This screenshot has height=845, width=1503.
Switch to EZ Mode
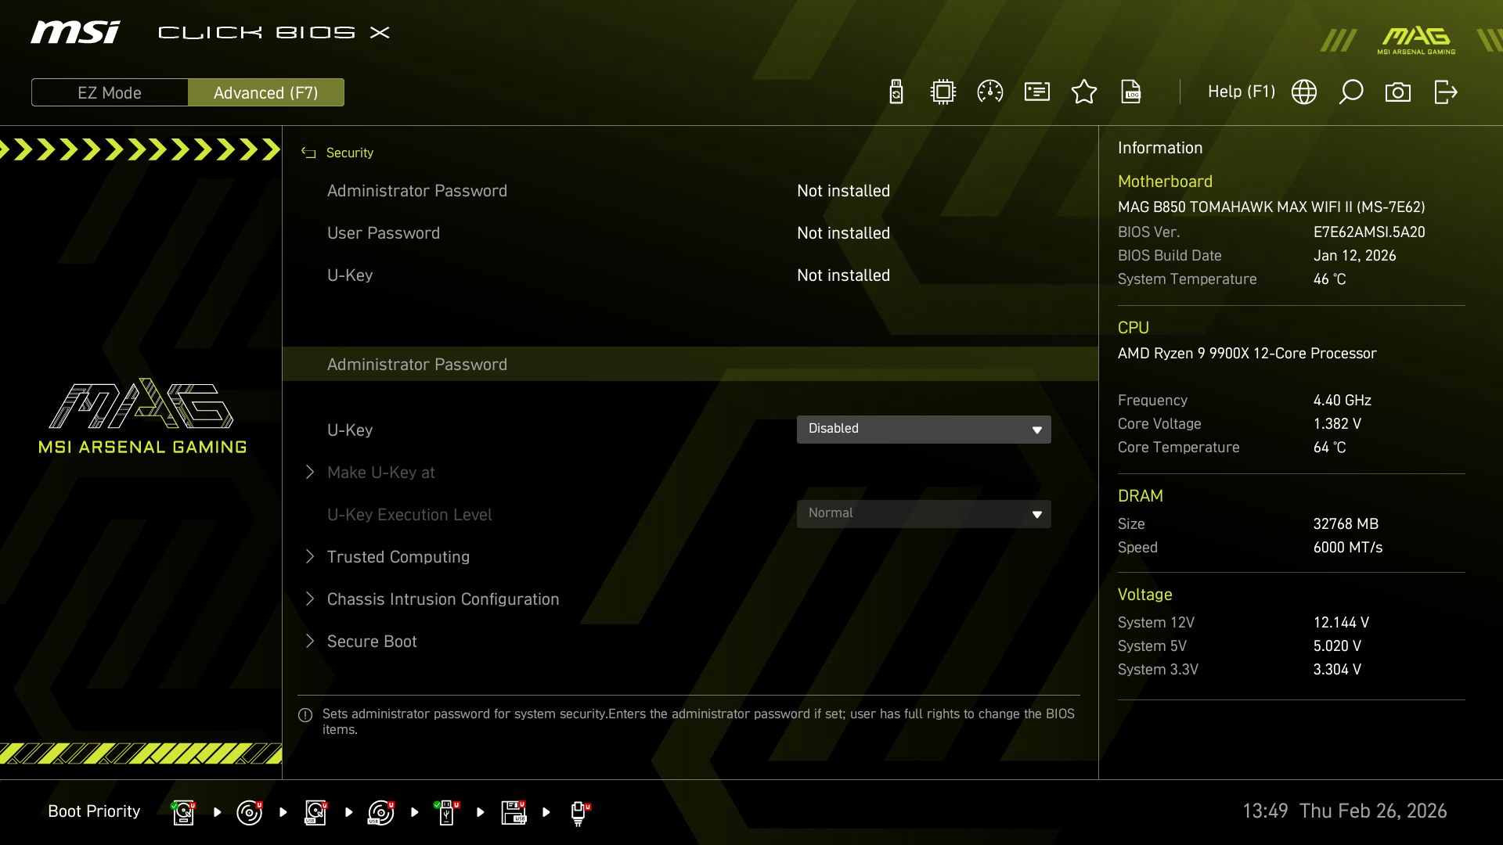coord(110,92)
